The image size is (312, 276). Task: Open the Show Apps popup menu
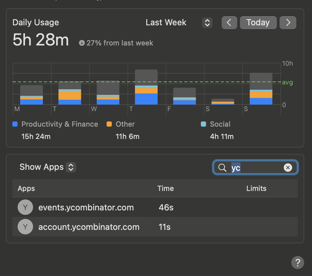pyautogui.click(x=71, y=167)
